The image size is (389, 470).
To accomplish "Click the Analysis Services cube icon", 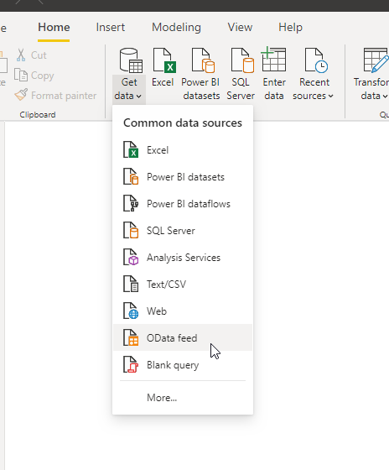I will pos(131,257).
